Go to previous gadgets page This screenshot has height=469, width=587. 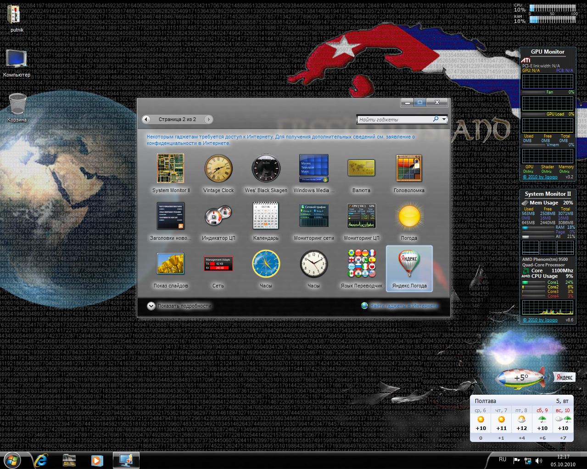tap(146, 120)
